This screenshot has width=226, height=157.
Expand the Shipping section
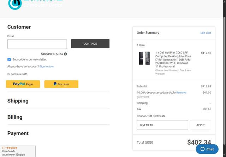point(18,101)
